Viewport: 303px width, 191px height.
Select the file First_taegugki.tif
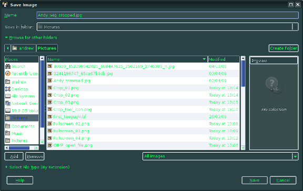[x=144, y=116]
